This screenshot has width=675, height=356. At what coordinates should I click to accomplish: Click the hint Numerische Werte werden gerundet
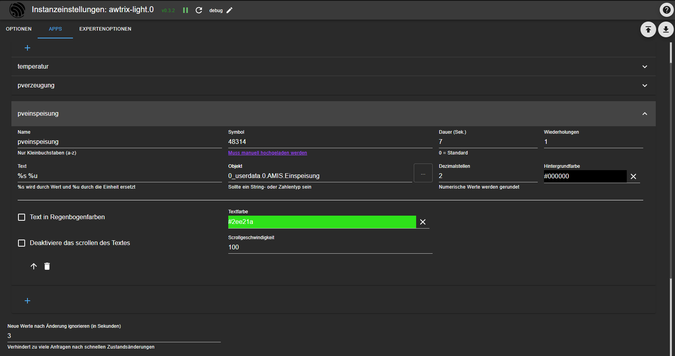coord(479,187)
